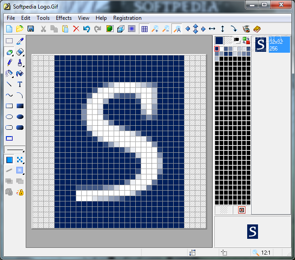The width and height of the screenshot is (295, 260).
Task: Select the green color eraser tool
Action: pyautogui.click(x=9, y=52)
